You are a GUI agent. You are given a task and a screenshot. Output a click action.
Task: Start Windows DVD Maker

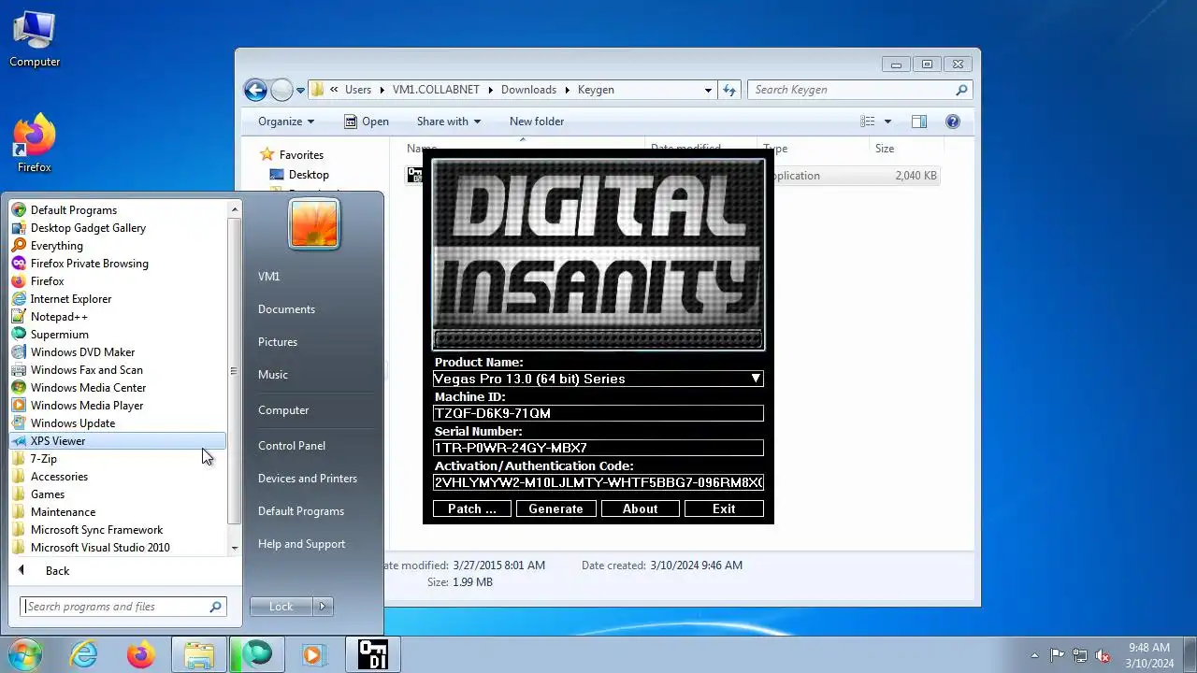(x=118, y=352)
